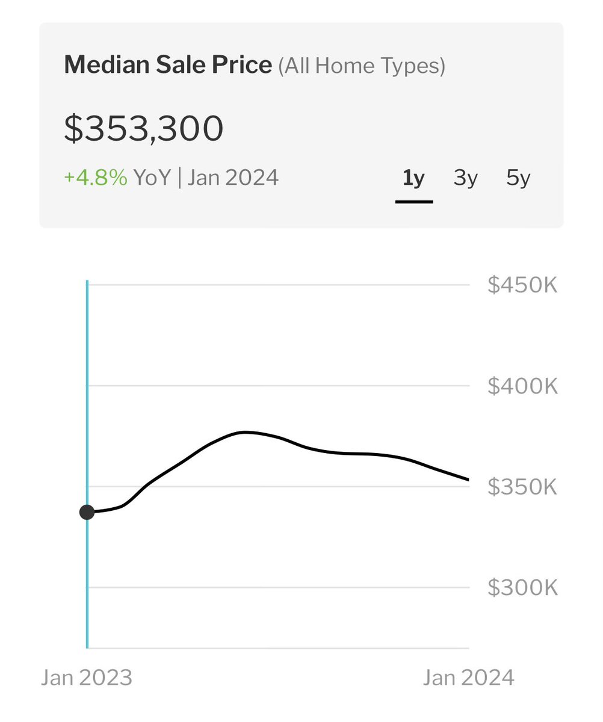Click the underline indicator beneath 1y
The width and height of the screenshot is (603, 722).
(x=414, y=202)
